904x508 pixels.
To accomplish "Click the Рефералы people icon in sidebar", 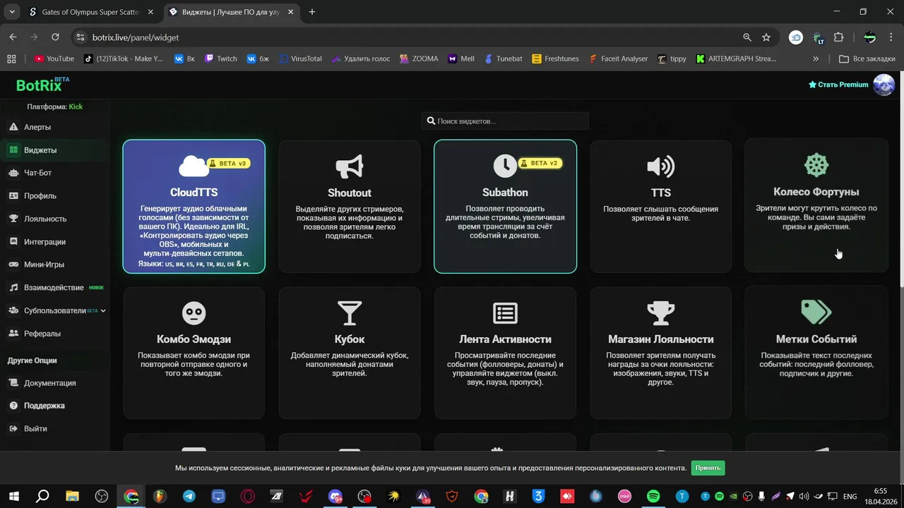I will pyautogui.click(x=13, y=334).
